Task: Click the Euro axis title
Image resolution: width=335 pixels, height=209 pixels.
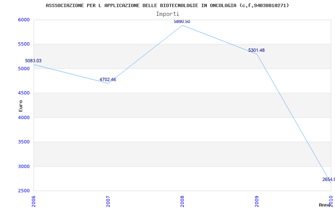Action: point(21,106)
